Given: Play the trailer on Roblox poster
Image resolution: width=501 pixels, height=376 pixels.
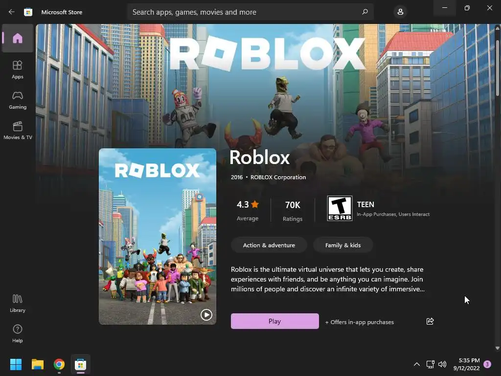Looking at the screenshot, I should point(206,315).
